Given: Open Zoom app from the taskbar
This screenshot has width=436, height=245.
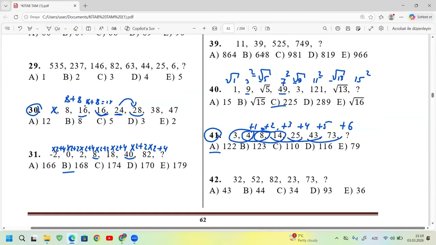Looking at the screenshot, I should pyautogui.click(x=134, y=238).
